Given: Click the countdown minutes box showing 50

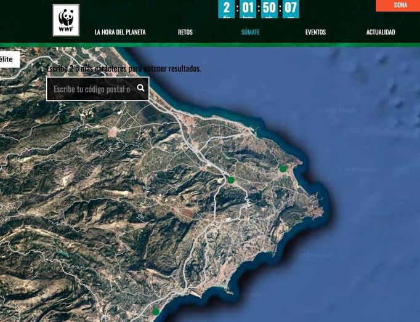Looking at the screenshot, I should (x=269, y=9).
